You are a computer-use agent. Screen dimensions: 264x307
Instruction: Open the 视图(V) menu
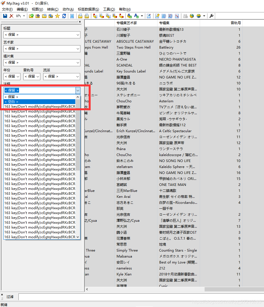click(37, 9)
